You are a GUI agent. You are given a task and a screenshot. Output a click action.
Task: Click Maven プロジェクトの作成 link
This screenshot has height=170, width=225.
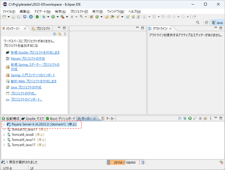pyautogui.click(x=28, y=59)
